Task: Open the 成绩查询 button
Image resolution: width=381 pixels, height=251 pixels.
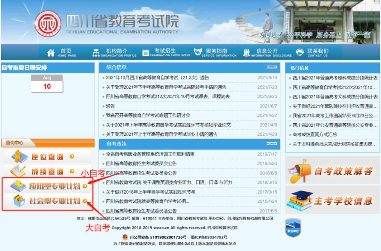Action: click(47, 171)
